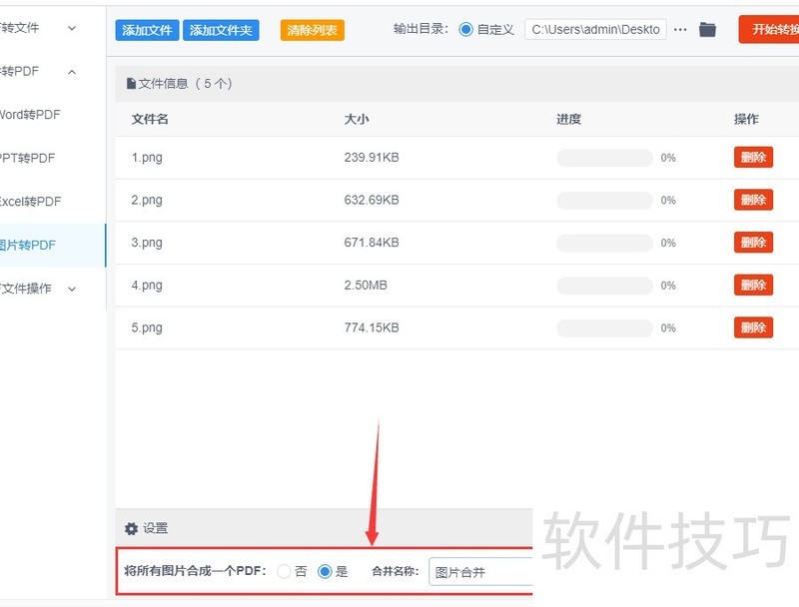Image resolution: width=799 pixels, height=607 pixels.
Task: Click the progress bar for 3.png
Action: 604,243
